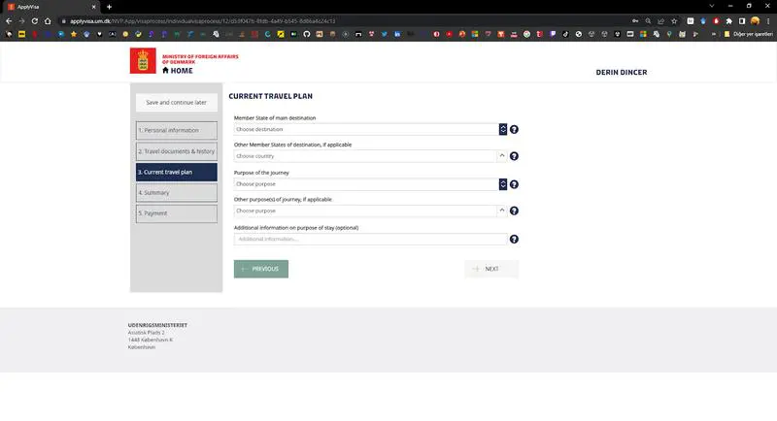Click the NEXT button

point(491,269)
